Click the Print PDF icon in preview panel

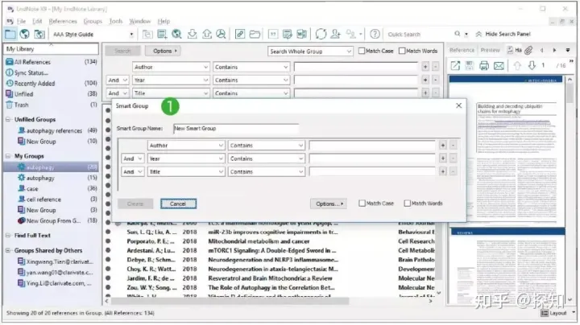pyautogui.click(x=484, y=66)
